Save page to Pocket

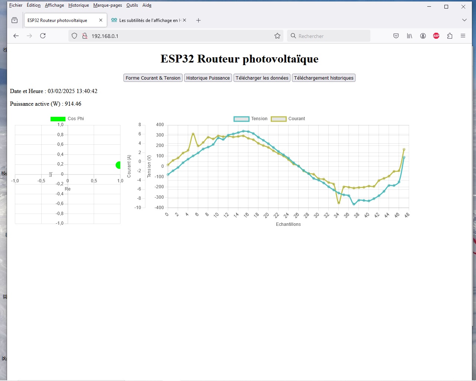(x=396, y=36)
